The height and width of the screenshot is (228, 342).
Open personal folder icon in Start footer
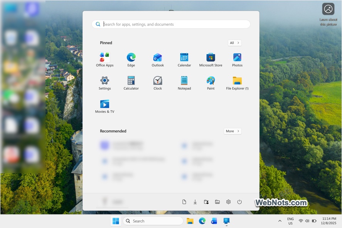tap(206, 202)
